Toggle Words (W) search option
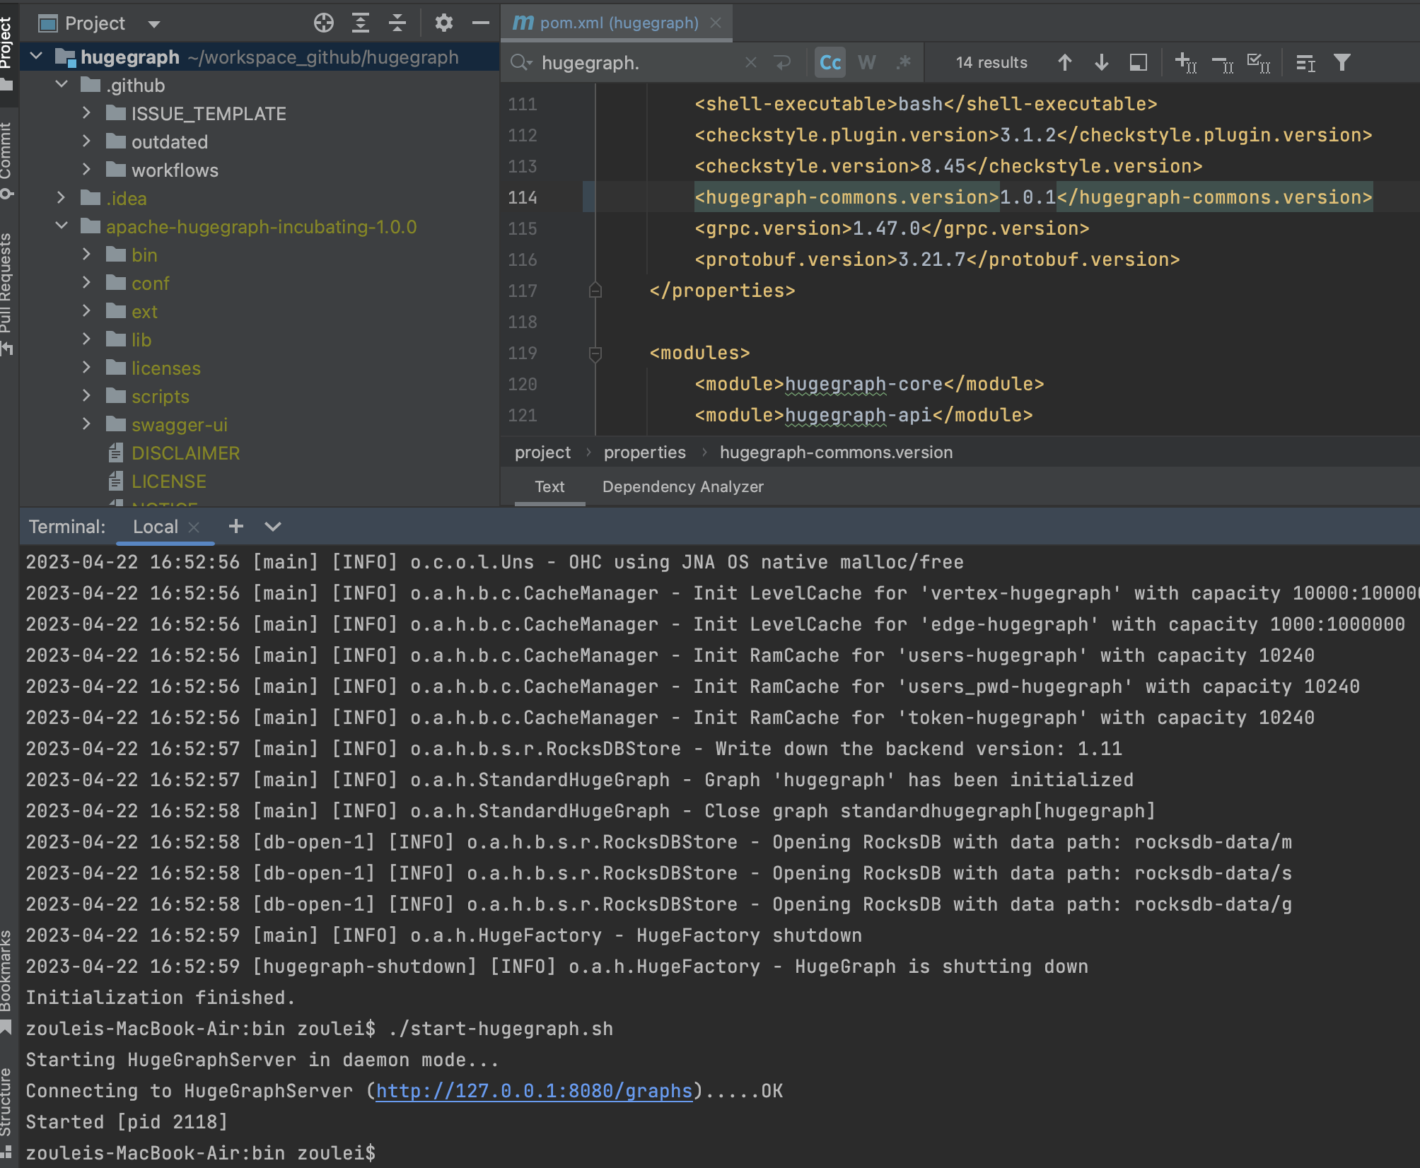Viewport: 1420px width, 1168px height. [866, 63]
